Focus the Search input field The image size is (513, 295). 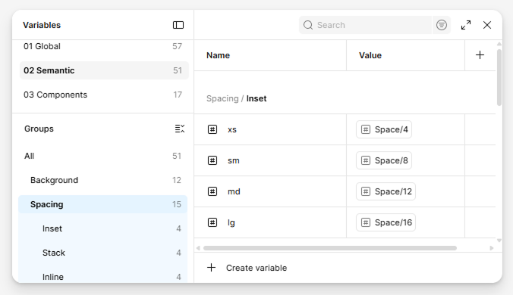(x=365, y=25)
